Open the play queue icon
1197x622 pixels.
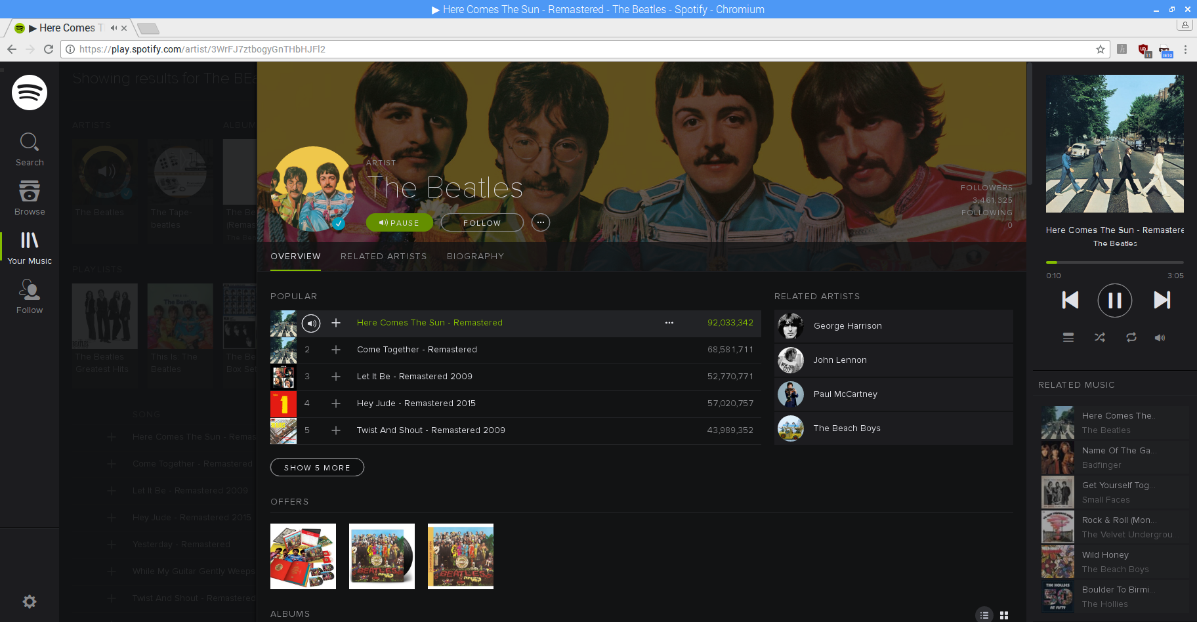click(x=1068, y=337)
